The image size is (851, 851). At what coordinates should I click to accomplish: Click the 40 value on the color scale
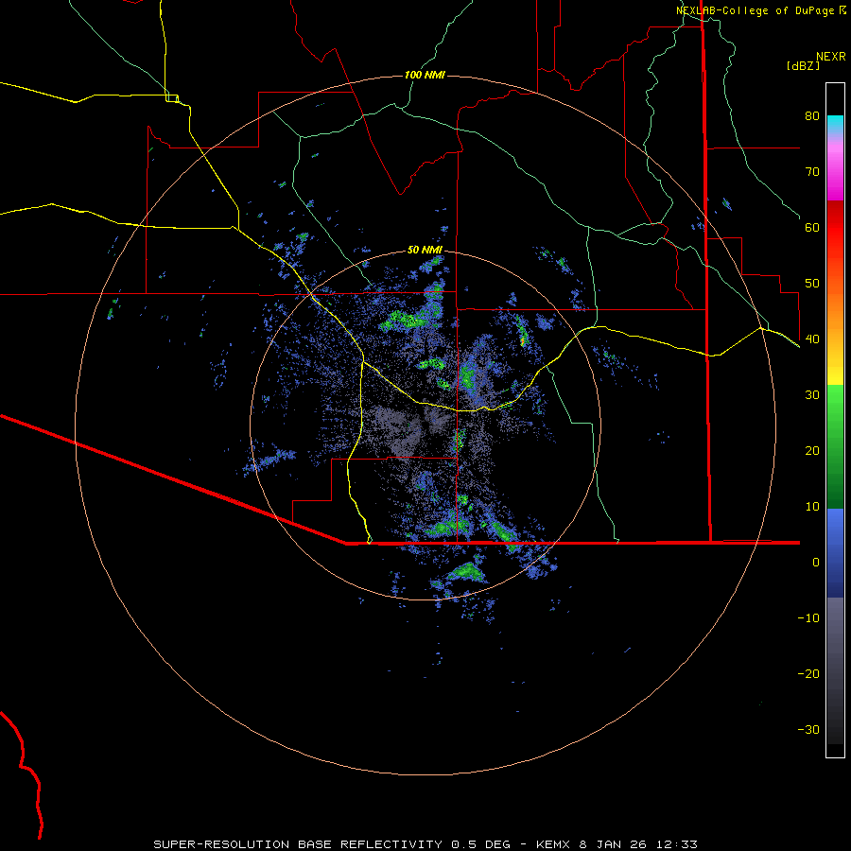(812, 339)
